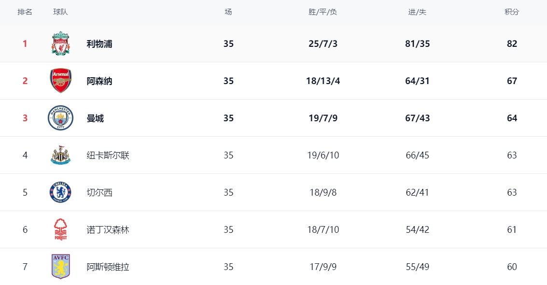This screenshot has height=285, width=547.
Task: Open team name 阿斯顿维拉
Action: coord(108,267)
